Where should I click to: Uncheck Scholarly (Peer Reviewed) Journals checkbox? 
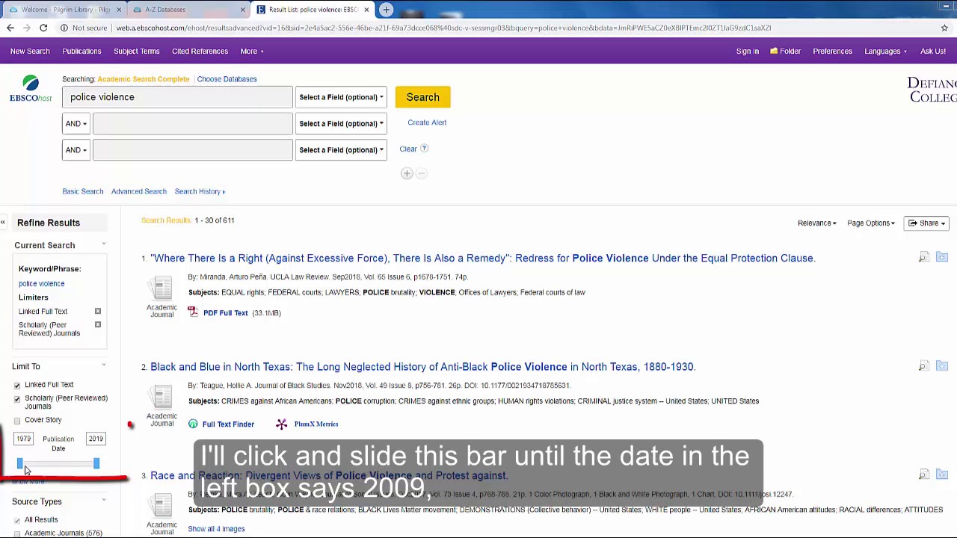coord(17,399)
